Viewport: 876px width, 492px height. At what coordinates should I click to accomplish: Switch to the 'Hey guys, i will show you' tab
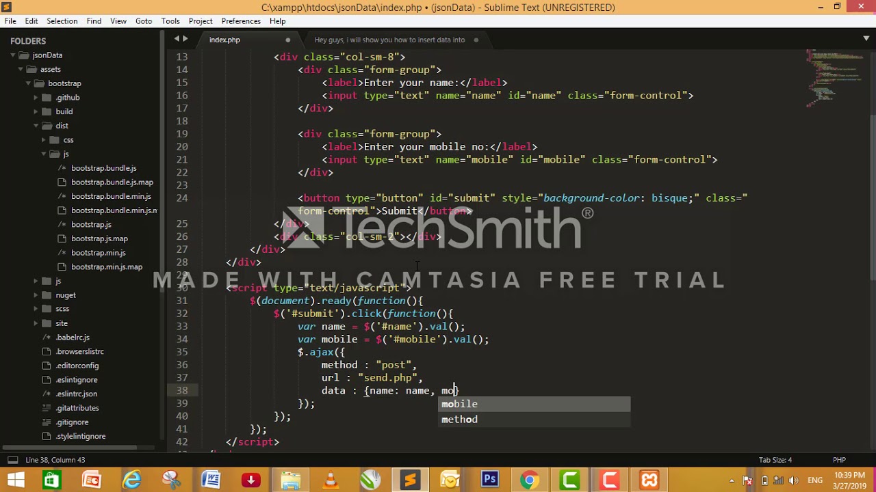pos(389,40)
